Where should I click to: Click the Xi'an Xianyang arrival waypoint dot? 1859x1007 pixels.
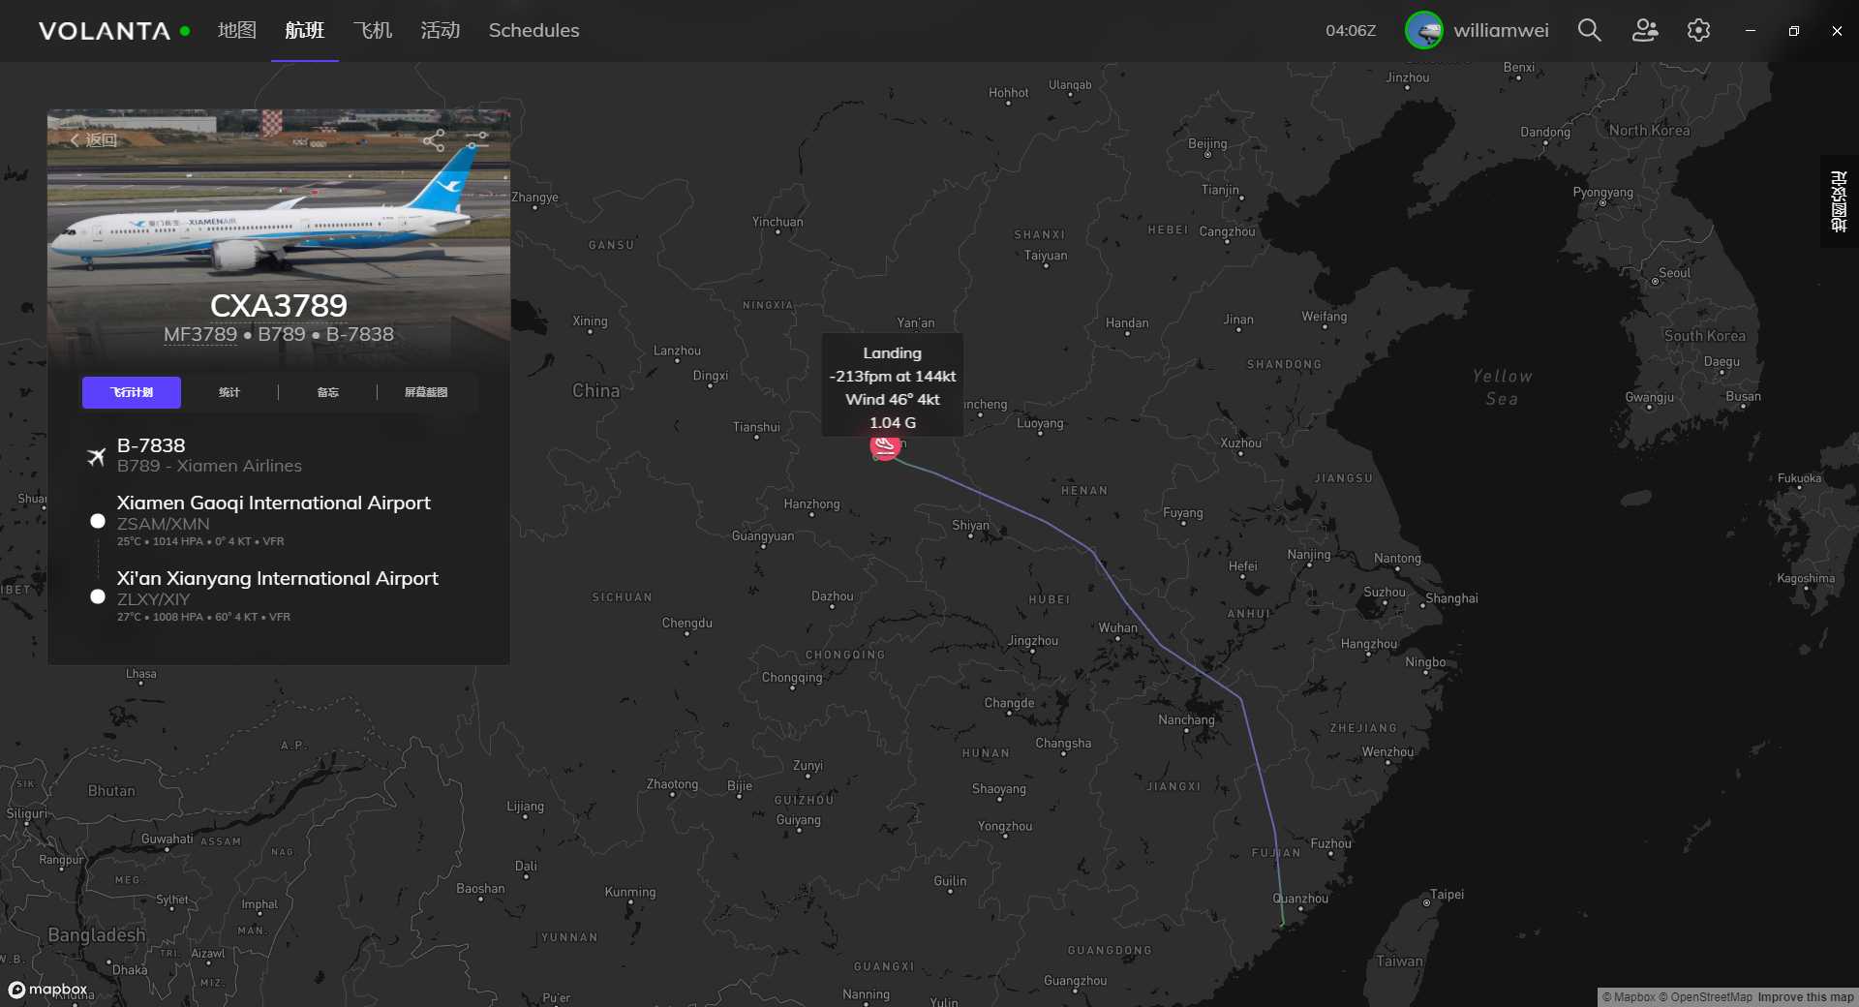pos(98,596)
